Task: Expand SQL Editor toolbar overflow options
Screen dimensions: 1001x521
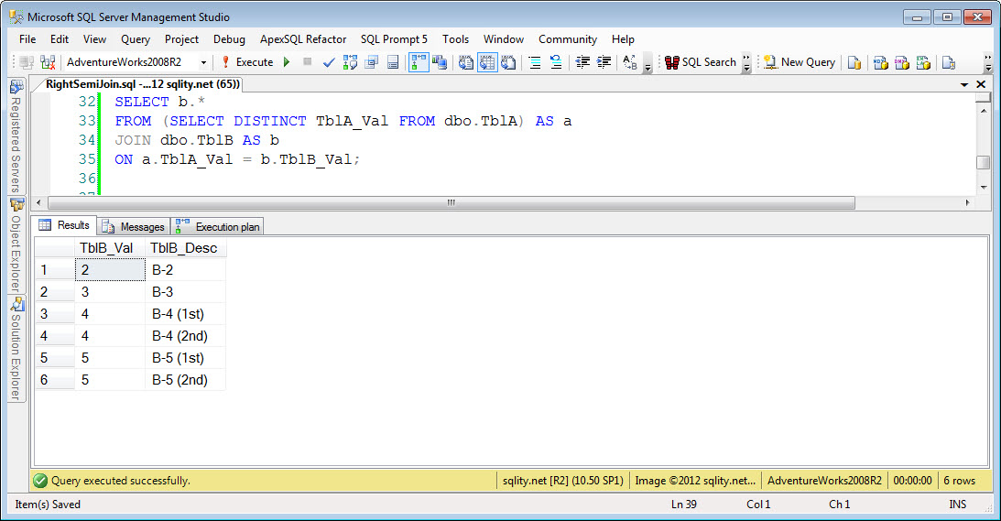Action: pos(647,62)
